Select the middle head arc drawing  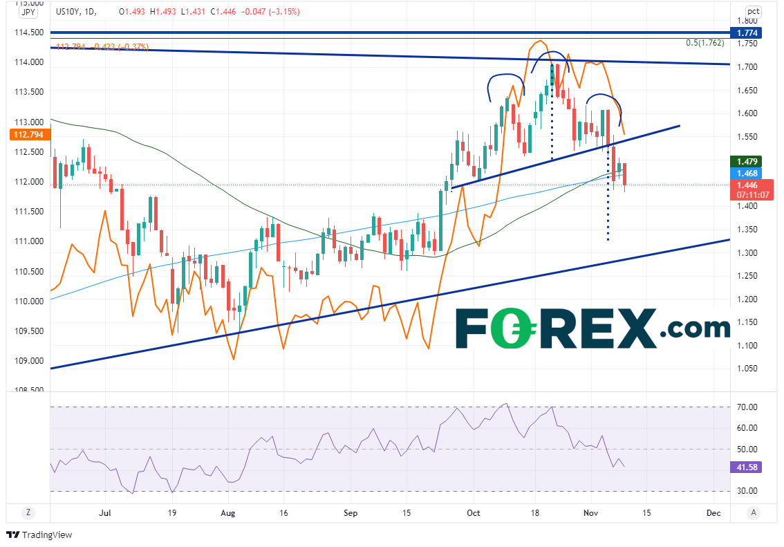click(x=550, y=54)
